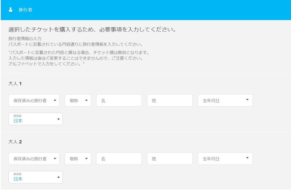Click the 敬称 caret arrow for 大人 2
The height and width of the screenshot is (190, 291).
pos(86,159)
